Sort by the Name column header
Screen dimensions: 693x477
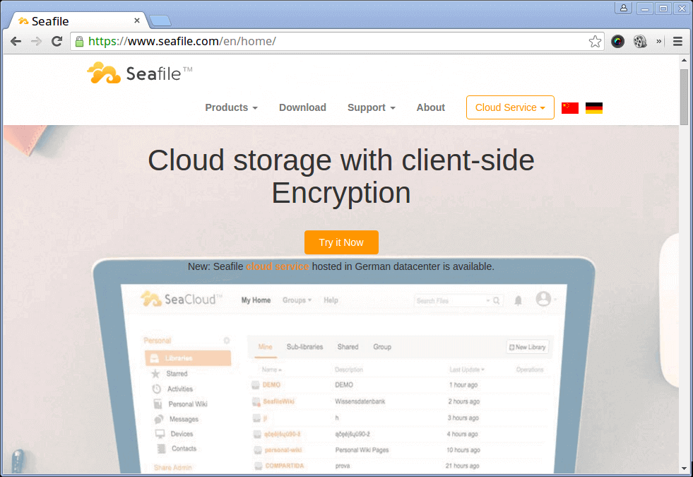[x=271, y=370]
